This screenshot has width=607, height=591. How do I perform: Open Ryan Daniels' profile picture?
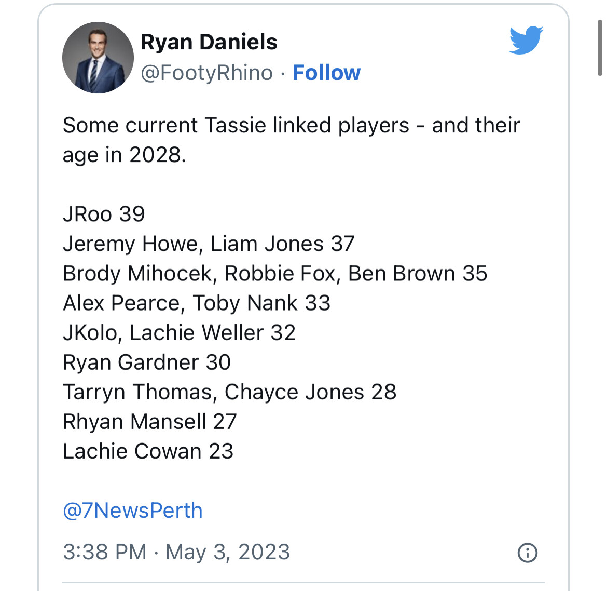(x=98, y=58)
